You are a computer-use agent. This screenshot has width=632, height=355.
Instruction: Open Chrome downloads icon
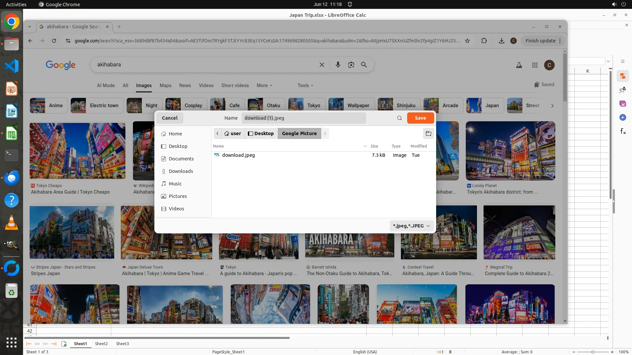tap(501, 41)
